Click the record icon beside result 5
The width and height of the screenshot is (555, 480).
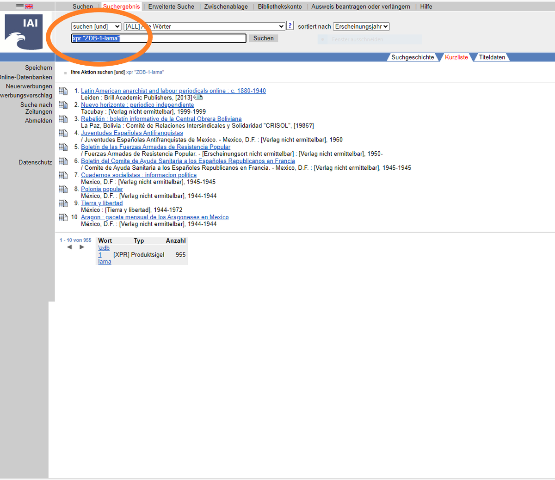(x=63, y=147)
